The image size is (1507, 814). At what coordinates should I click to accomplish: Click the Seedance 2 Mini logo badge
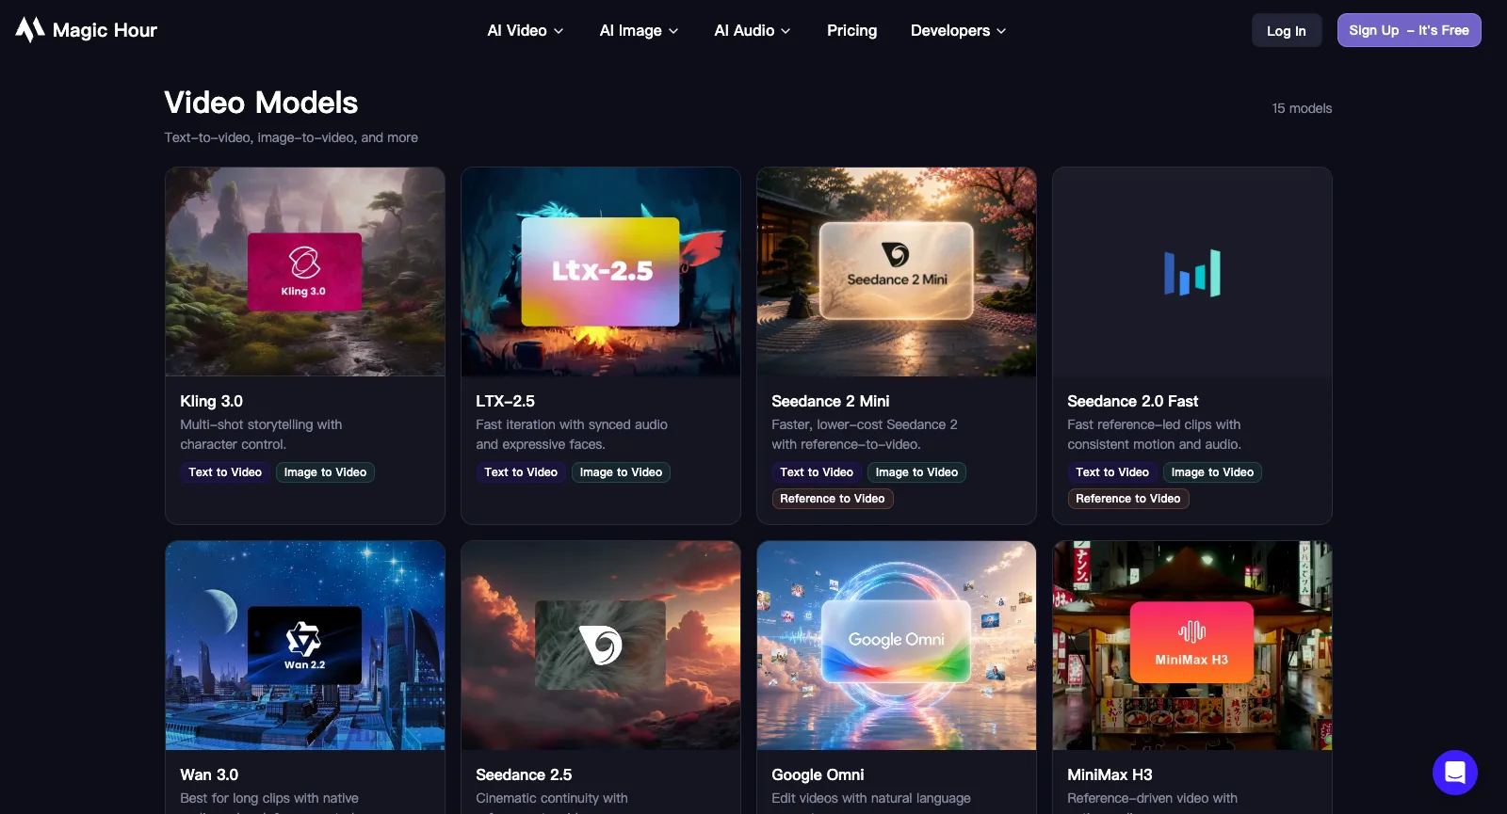896,270
